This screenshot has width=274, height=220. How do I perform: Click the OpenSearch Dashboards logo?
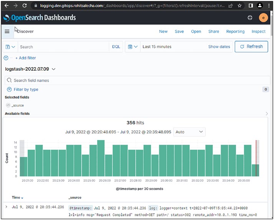pos(40,18)
